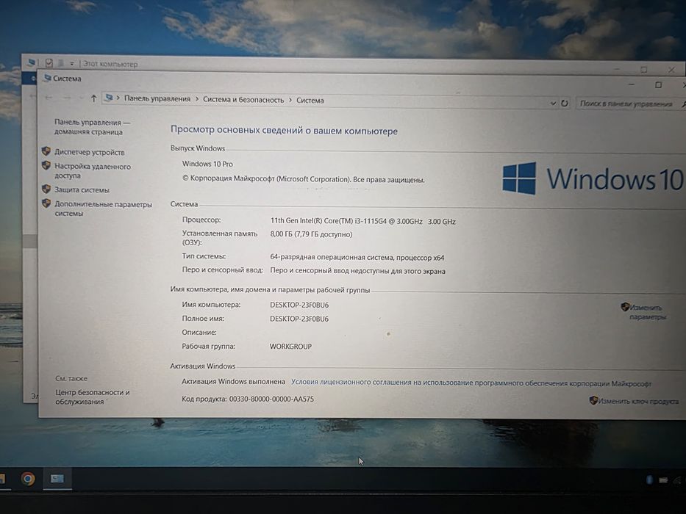Minimize the Система window

[632, 84]
